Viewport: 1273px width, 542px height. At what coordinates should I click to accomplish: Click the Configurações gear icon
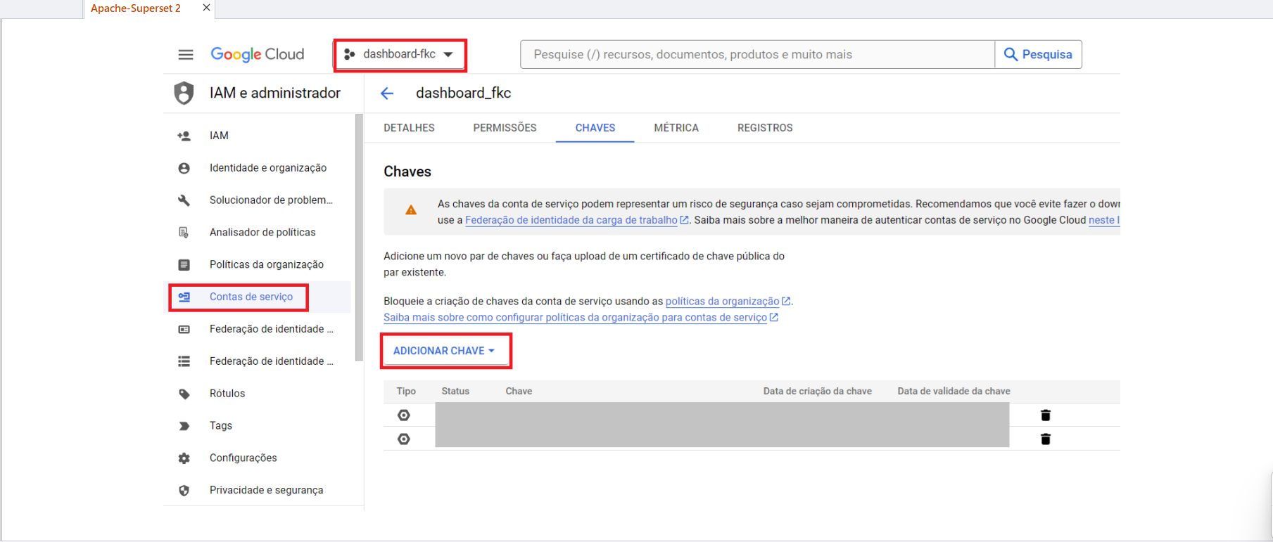coord(184,458)
